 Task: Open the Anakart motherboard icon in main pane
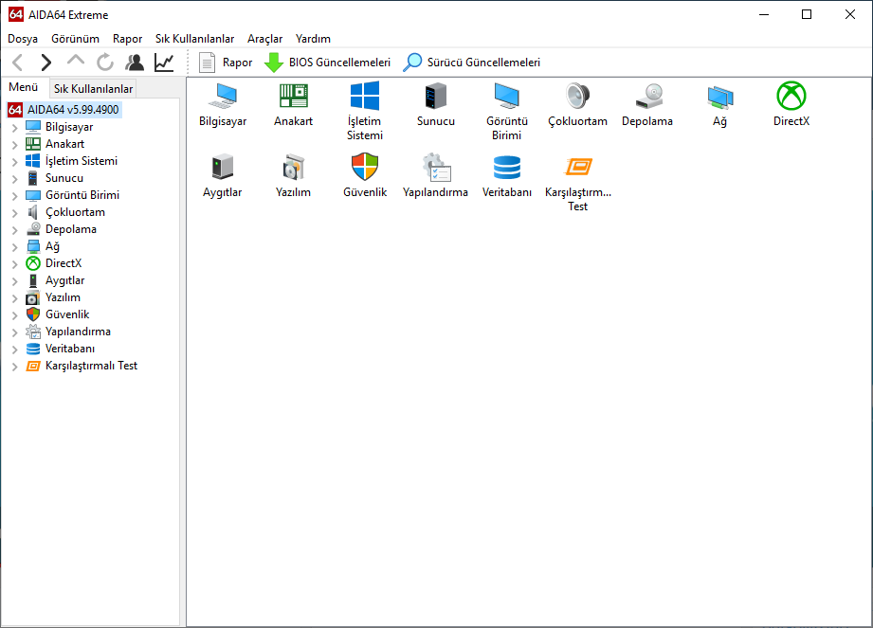pos(294,96)
